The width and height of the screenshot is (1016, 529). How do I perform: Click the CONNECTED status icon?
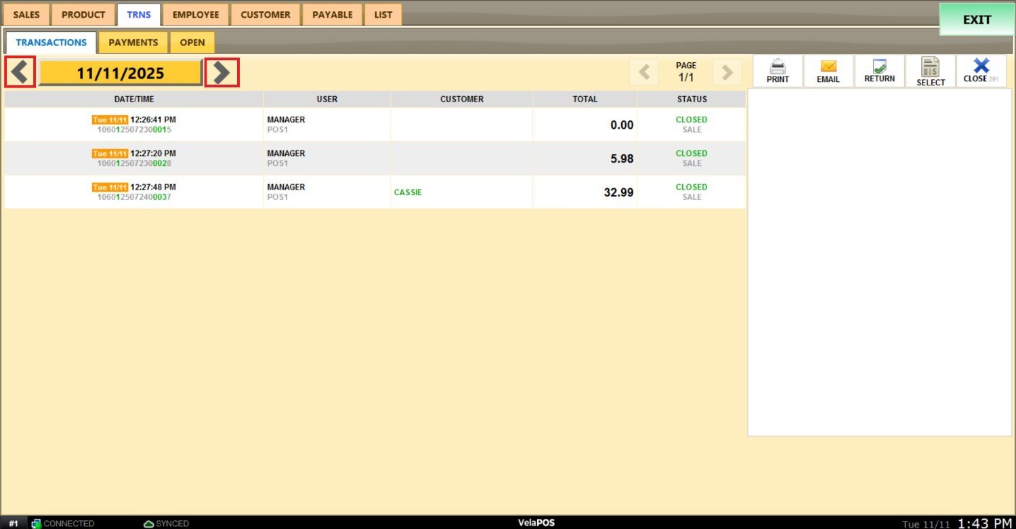click(x=37, y=524)
